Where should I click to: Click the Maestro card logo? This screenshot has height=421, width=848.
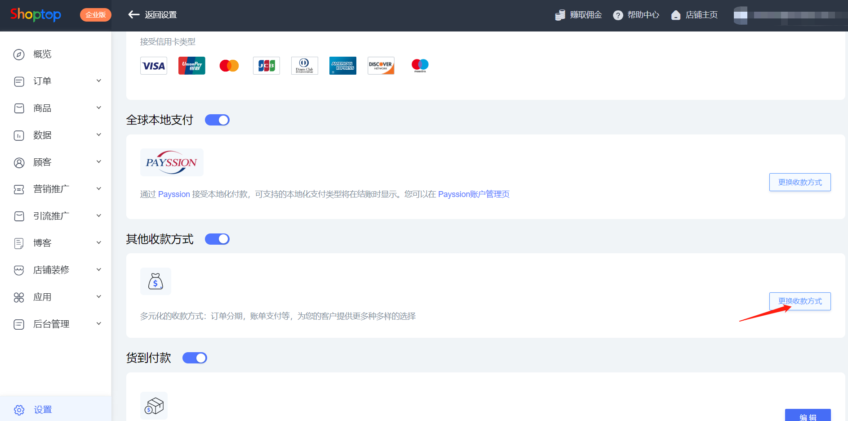pos(419,65)
